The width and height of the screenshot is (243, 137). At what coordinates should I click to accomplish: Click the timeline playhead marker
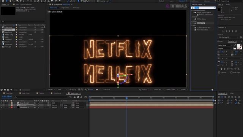pos(126,98)
